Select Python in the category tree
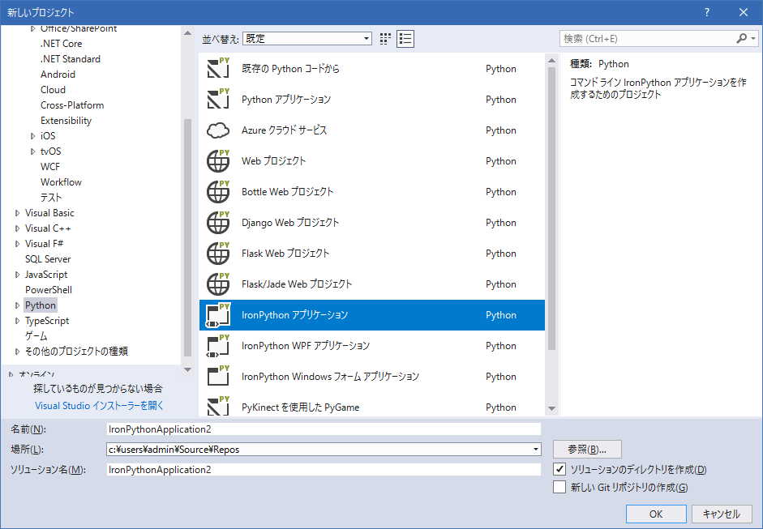The image size is (763, 529). 41,305
